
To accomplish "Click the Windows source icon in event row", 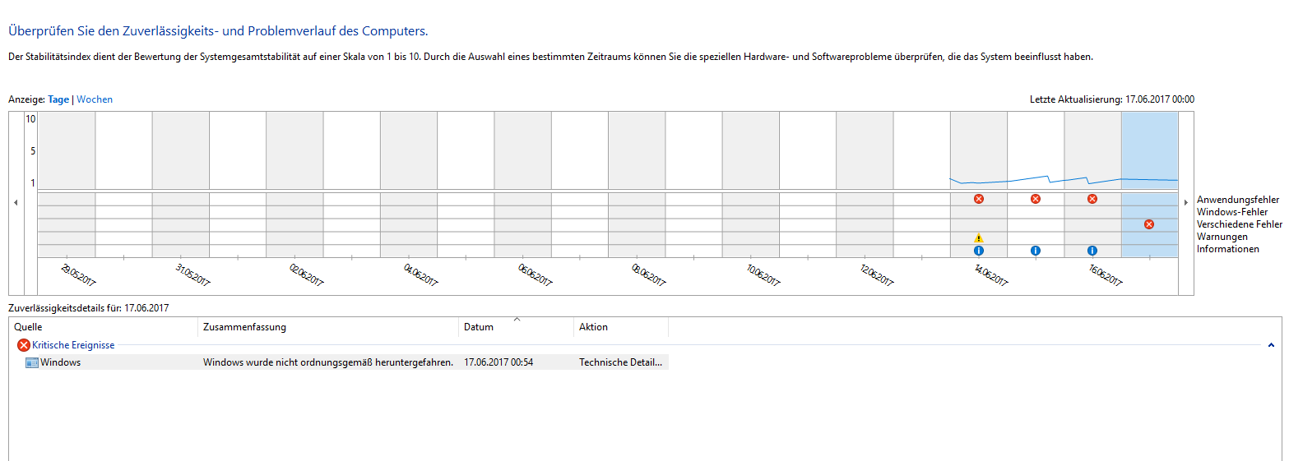I will (32, 362).
